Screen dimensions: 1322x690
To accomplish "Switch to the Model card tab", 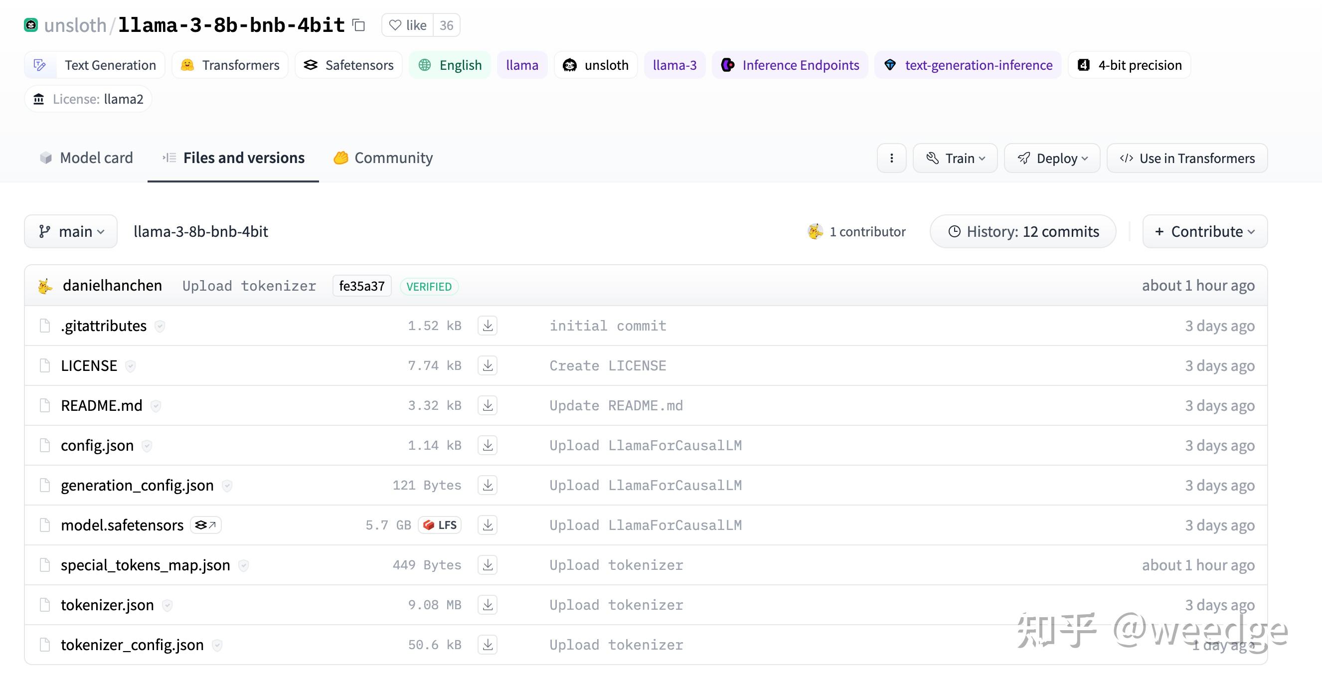I will coord(86,158).
